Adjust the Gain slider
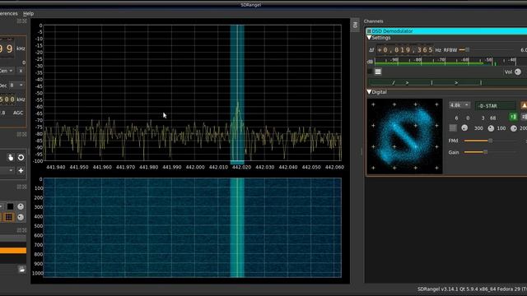 (x=491, y=152)
